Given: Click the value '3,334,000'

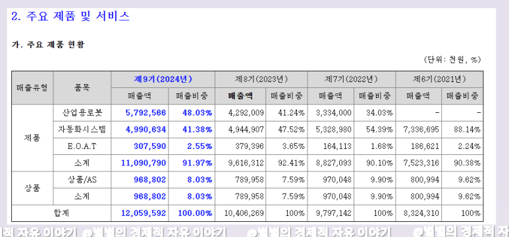Looking at the screenshot, I should 334,113.
